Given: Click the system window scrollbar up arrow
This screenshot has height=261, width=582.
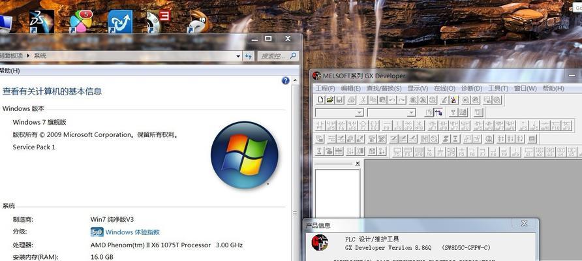Looking at the screenshot, I should coord(296,80).
